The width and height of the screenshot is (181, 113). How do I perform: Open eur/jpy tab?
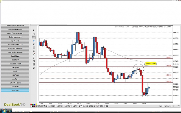(15, 79)
